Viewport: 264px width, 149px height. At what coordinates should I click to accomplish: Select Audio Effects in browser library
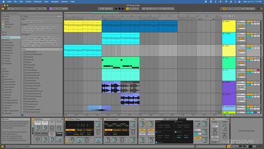(9, 45)
